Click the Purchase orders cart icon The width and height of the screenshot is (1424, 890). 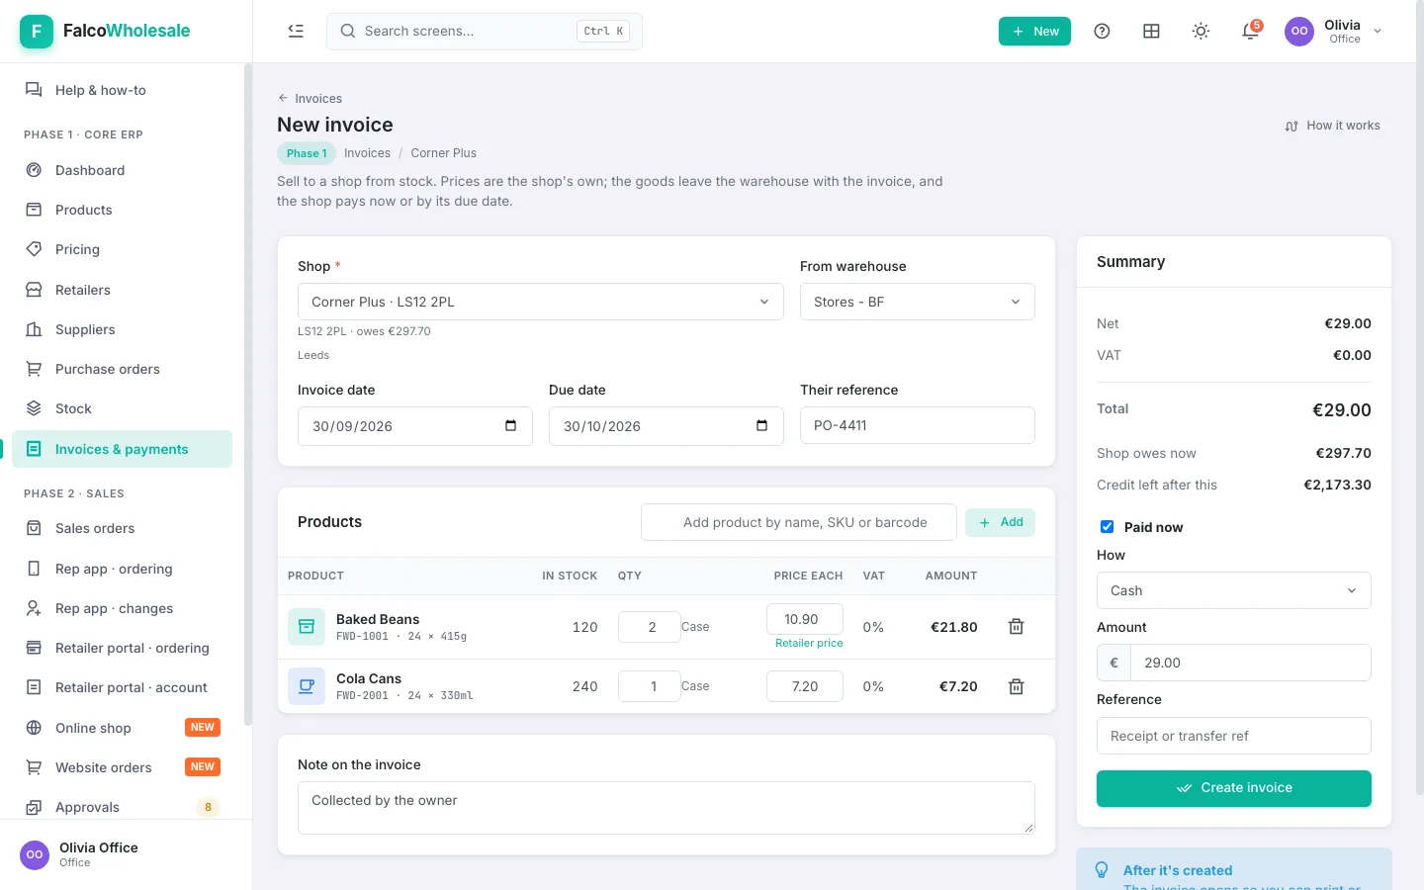34,369
